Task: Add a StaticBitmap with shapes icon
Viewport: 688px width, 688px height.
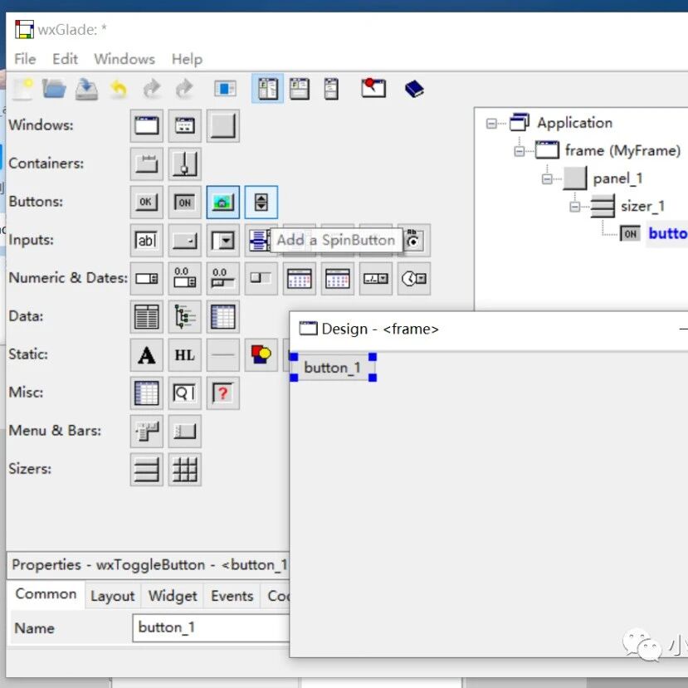Action: pos(261,355)
